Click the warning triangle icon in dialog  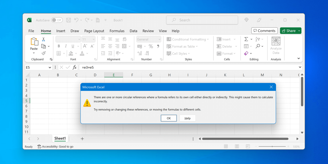pos(87,103)
